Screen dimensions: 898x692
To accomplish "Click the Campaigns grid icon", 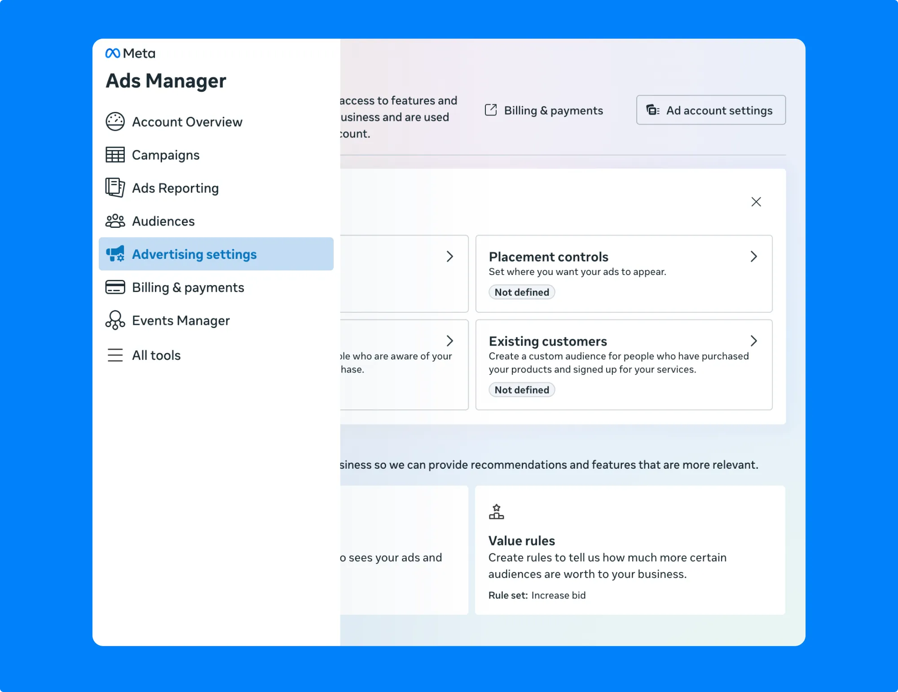I will click(x=115, y=155).
